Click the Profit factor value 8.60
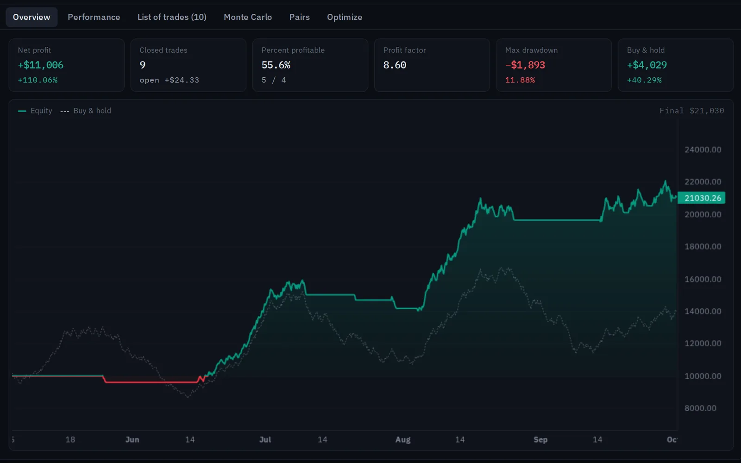 [395, 65]
